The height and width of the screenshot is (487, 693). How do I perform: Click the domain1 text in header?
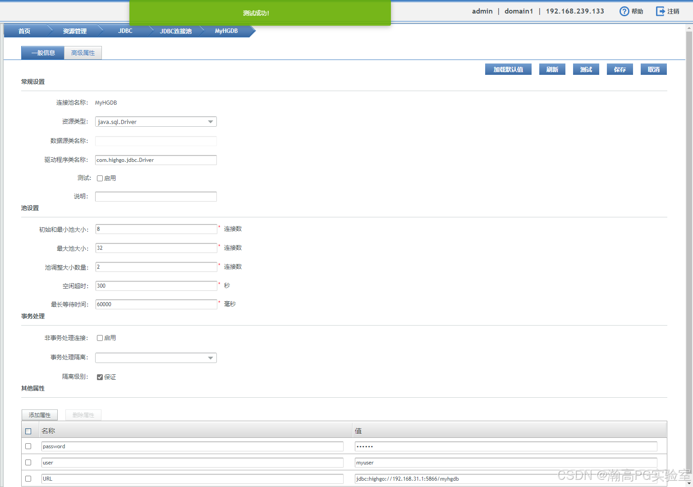519,11
